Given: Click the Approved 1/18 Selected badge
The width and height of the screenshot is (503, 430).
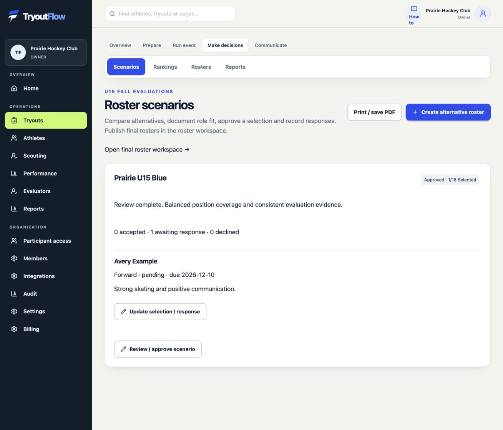Looking at the screenshot, I should click(x=450, y=180).
